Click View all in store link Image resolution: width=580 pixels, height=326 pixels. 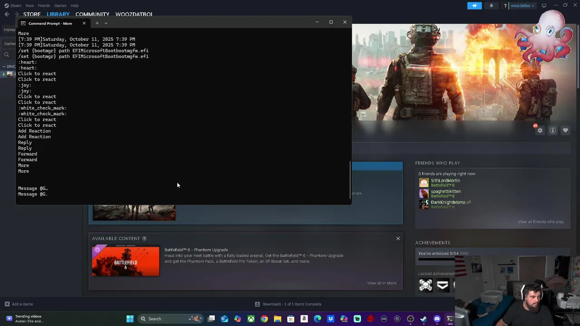click(382, 283)
